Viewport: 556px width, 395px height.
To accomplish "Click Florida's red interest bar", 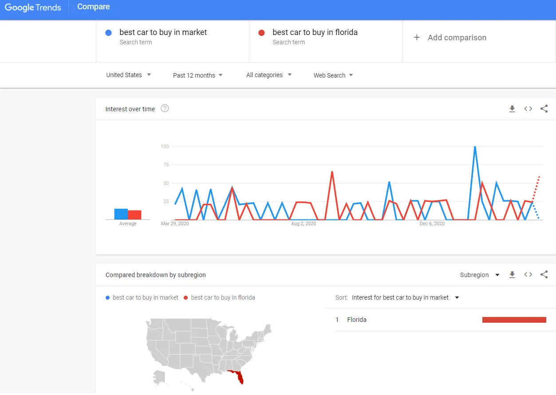I will point(514,320).
